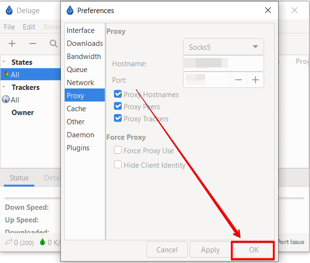Viewport: 310px width, 263px height.
Task: Click the Deluge droplet logo in main window title
Action: pyautogui.click(x=9, y=10)
